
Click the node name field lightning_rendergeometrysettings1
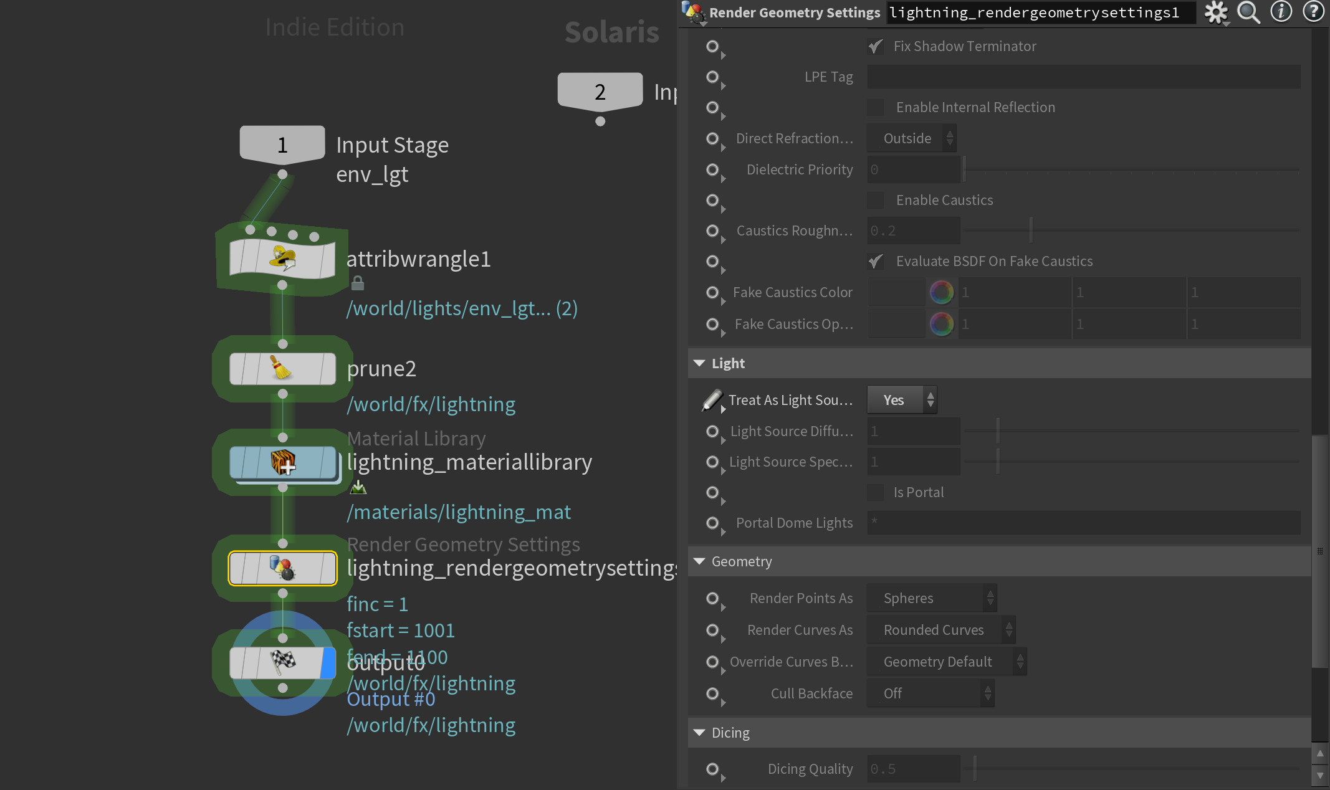[1040, 12]
